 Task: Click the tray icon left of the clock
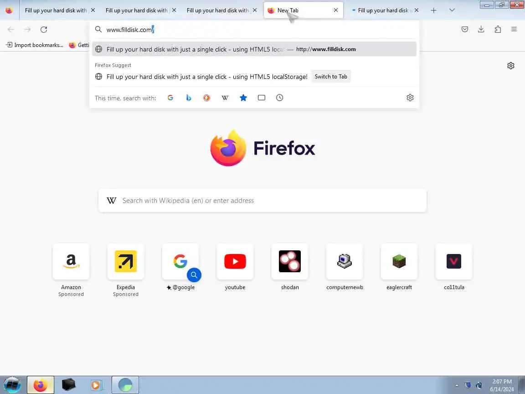tap(479, 385)
